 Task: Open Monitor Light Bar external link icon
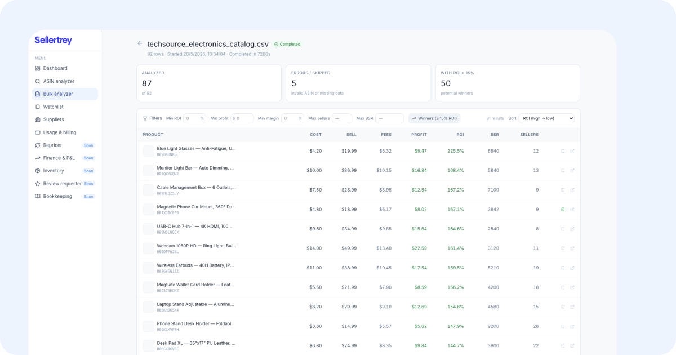click(572, 170)
